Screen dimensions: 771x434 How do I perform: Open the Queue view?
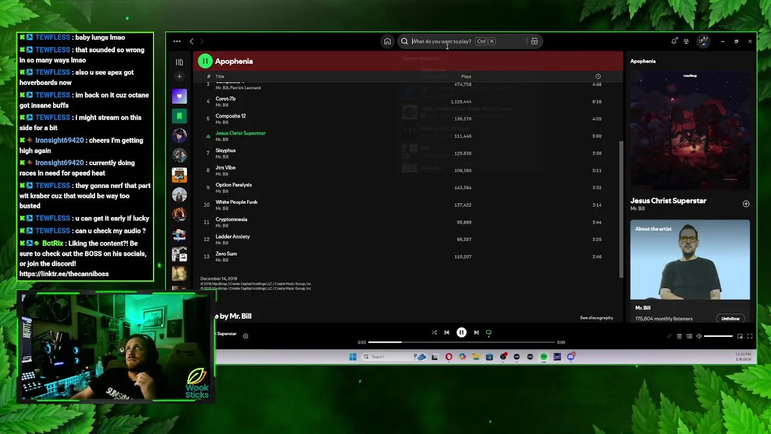(679, 336)
